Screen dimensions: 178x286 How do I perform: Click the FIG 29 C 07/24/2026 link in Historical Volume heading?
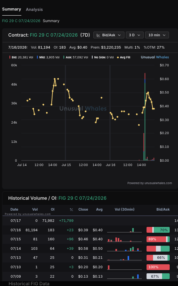(x=82, y=198)
